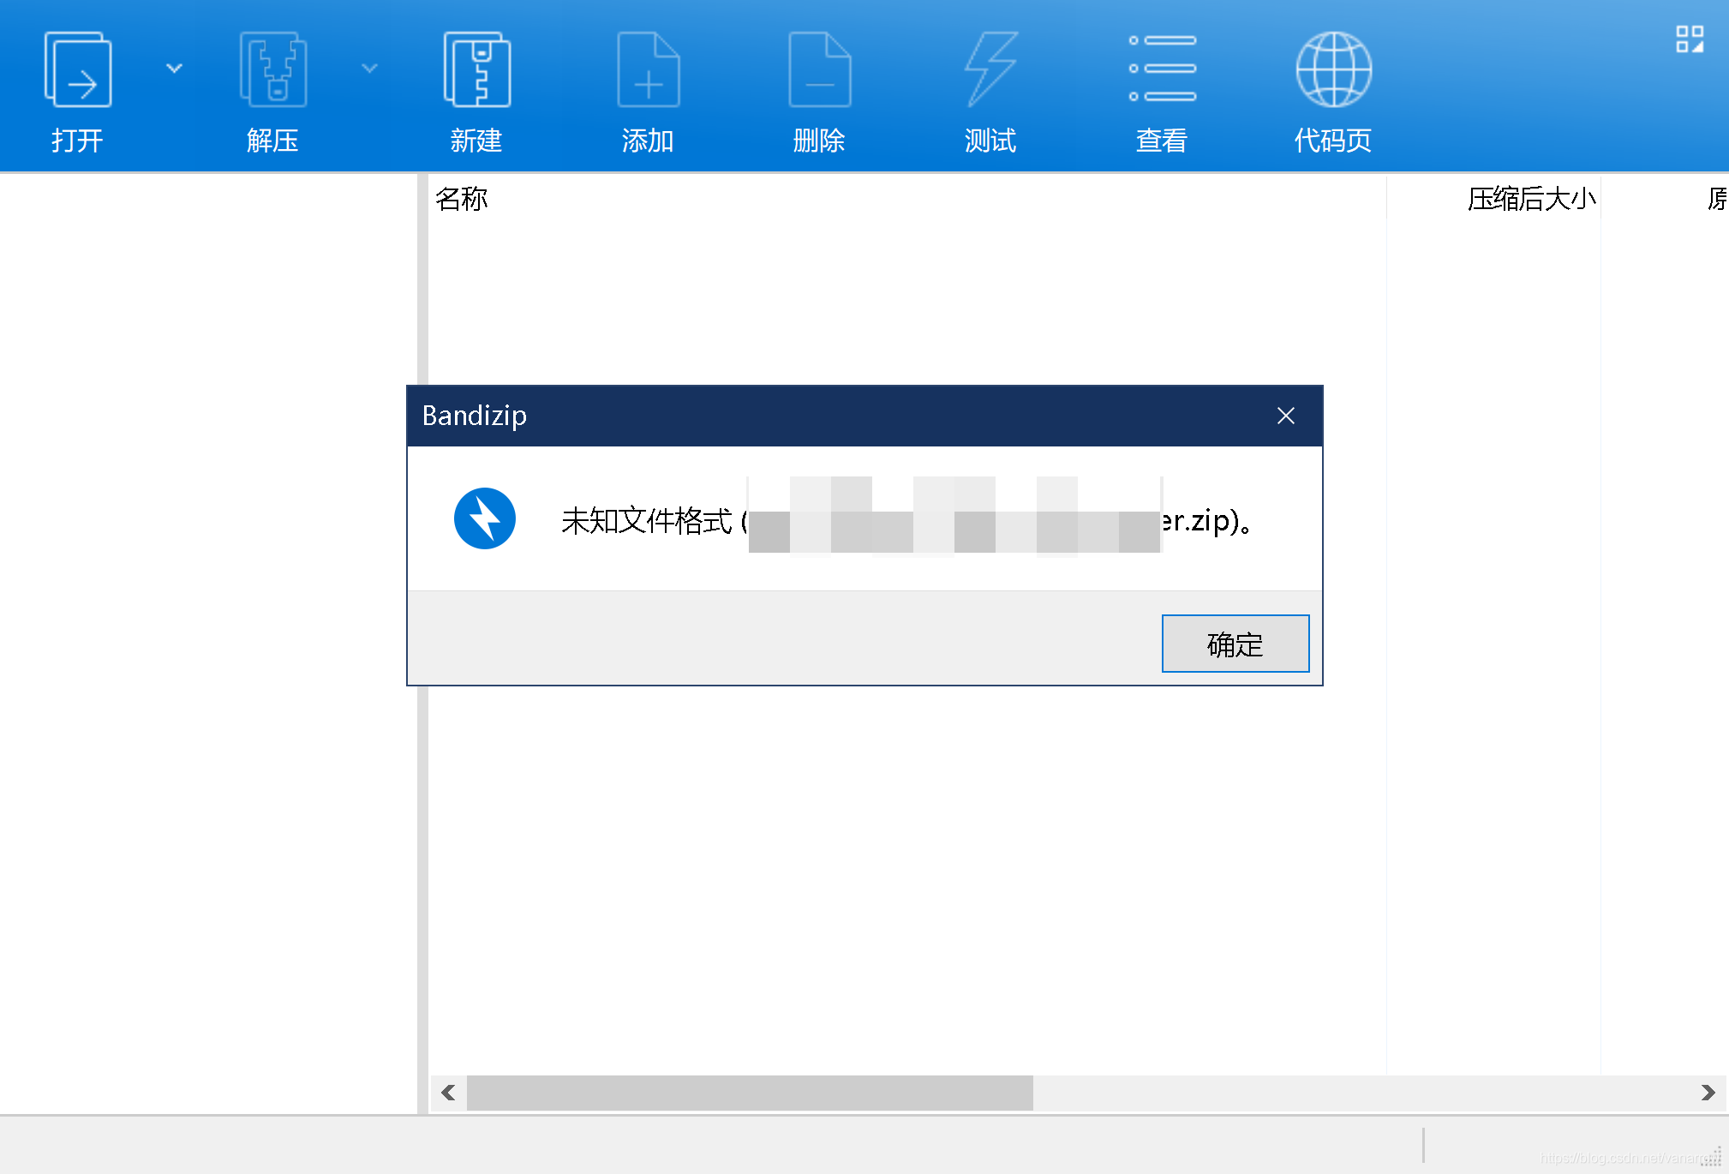The width and height of the screenshot is (1729, 1174).
Task: Close the Bandizip error dialog
Action: 1285,416
